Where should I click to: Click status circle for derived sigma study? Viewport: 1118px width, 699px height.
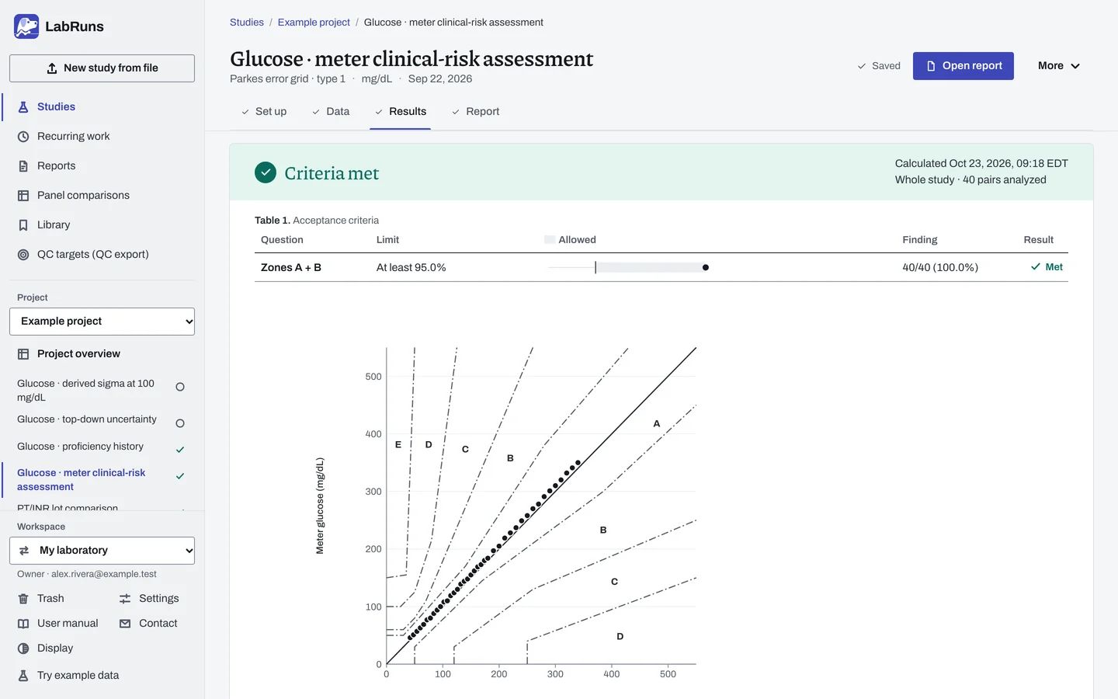coord(180,387)
